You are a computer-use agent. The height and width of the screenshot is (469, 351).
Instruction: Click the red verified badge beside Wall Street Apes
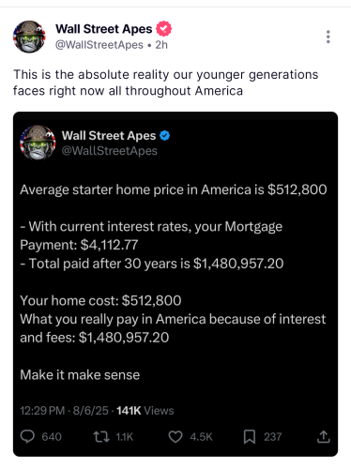(163, 29)
